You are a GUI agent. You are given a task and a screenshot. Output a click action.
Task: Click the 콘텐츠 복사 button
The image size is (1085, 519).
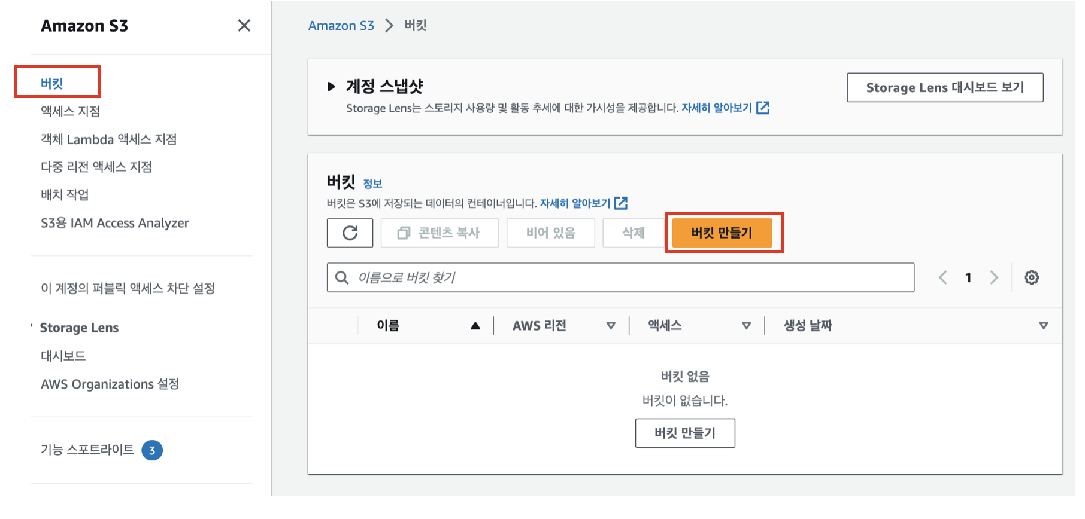pos(440,233)
